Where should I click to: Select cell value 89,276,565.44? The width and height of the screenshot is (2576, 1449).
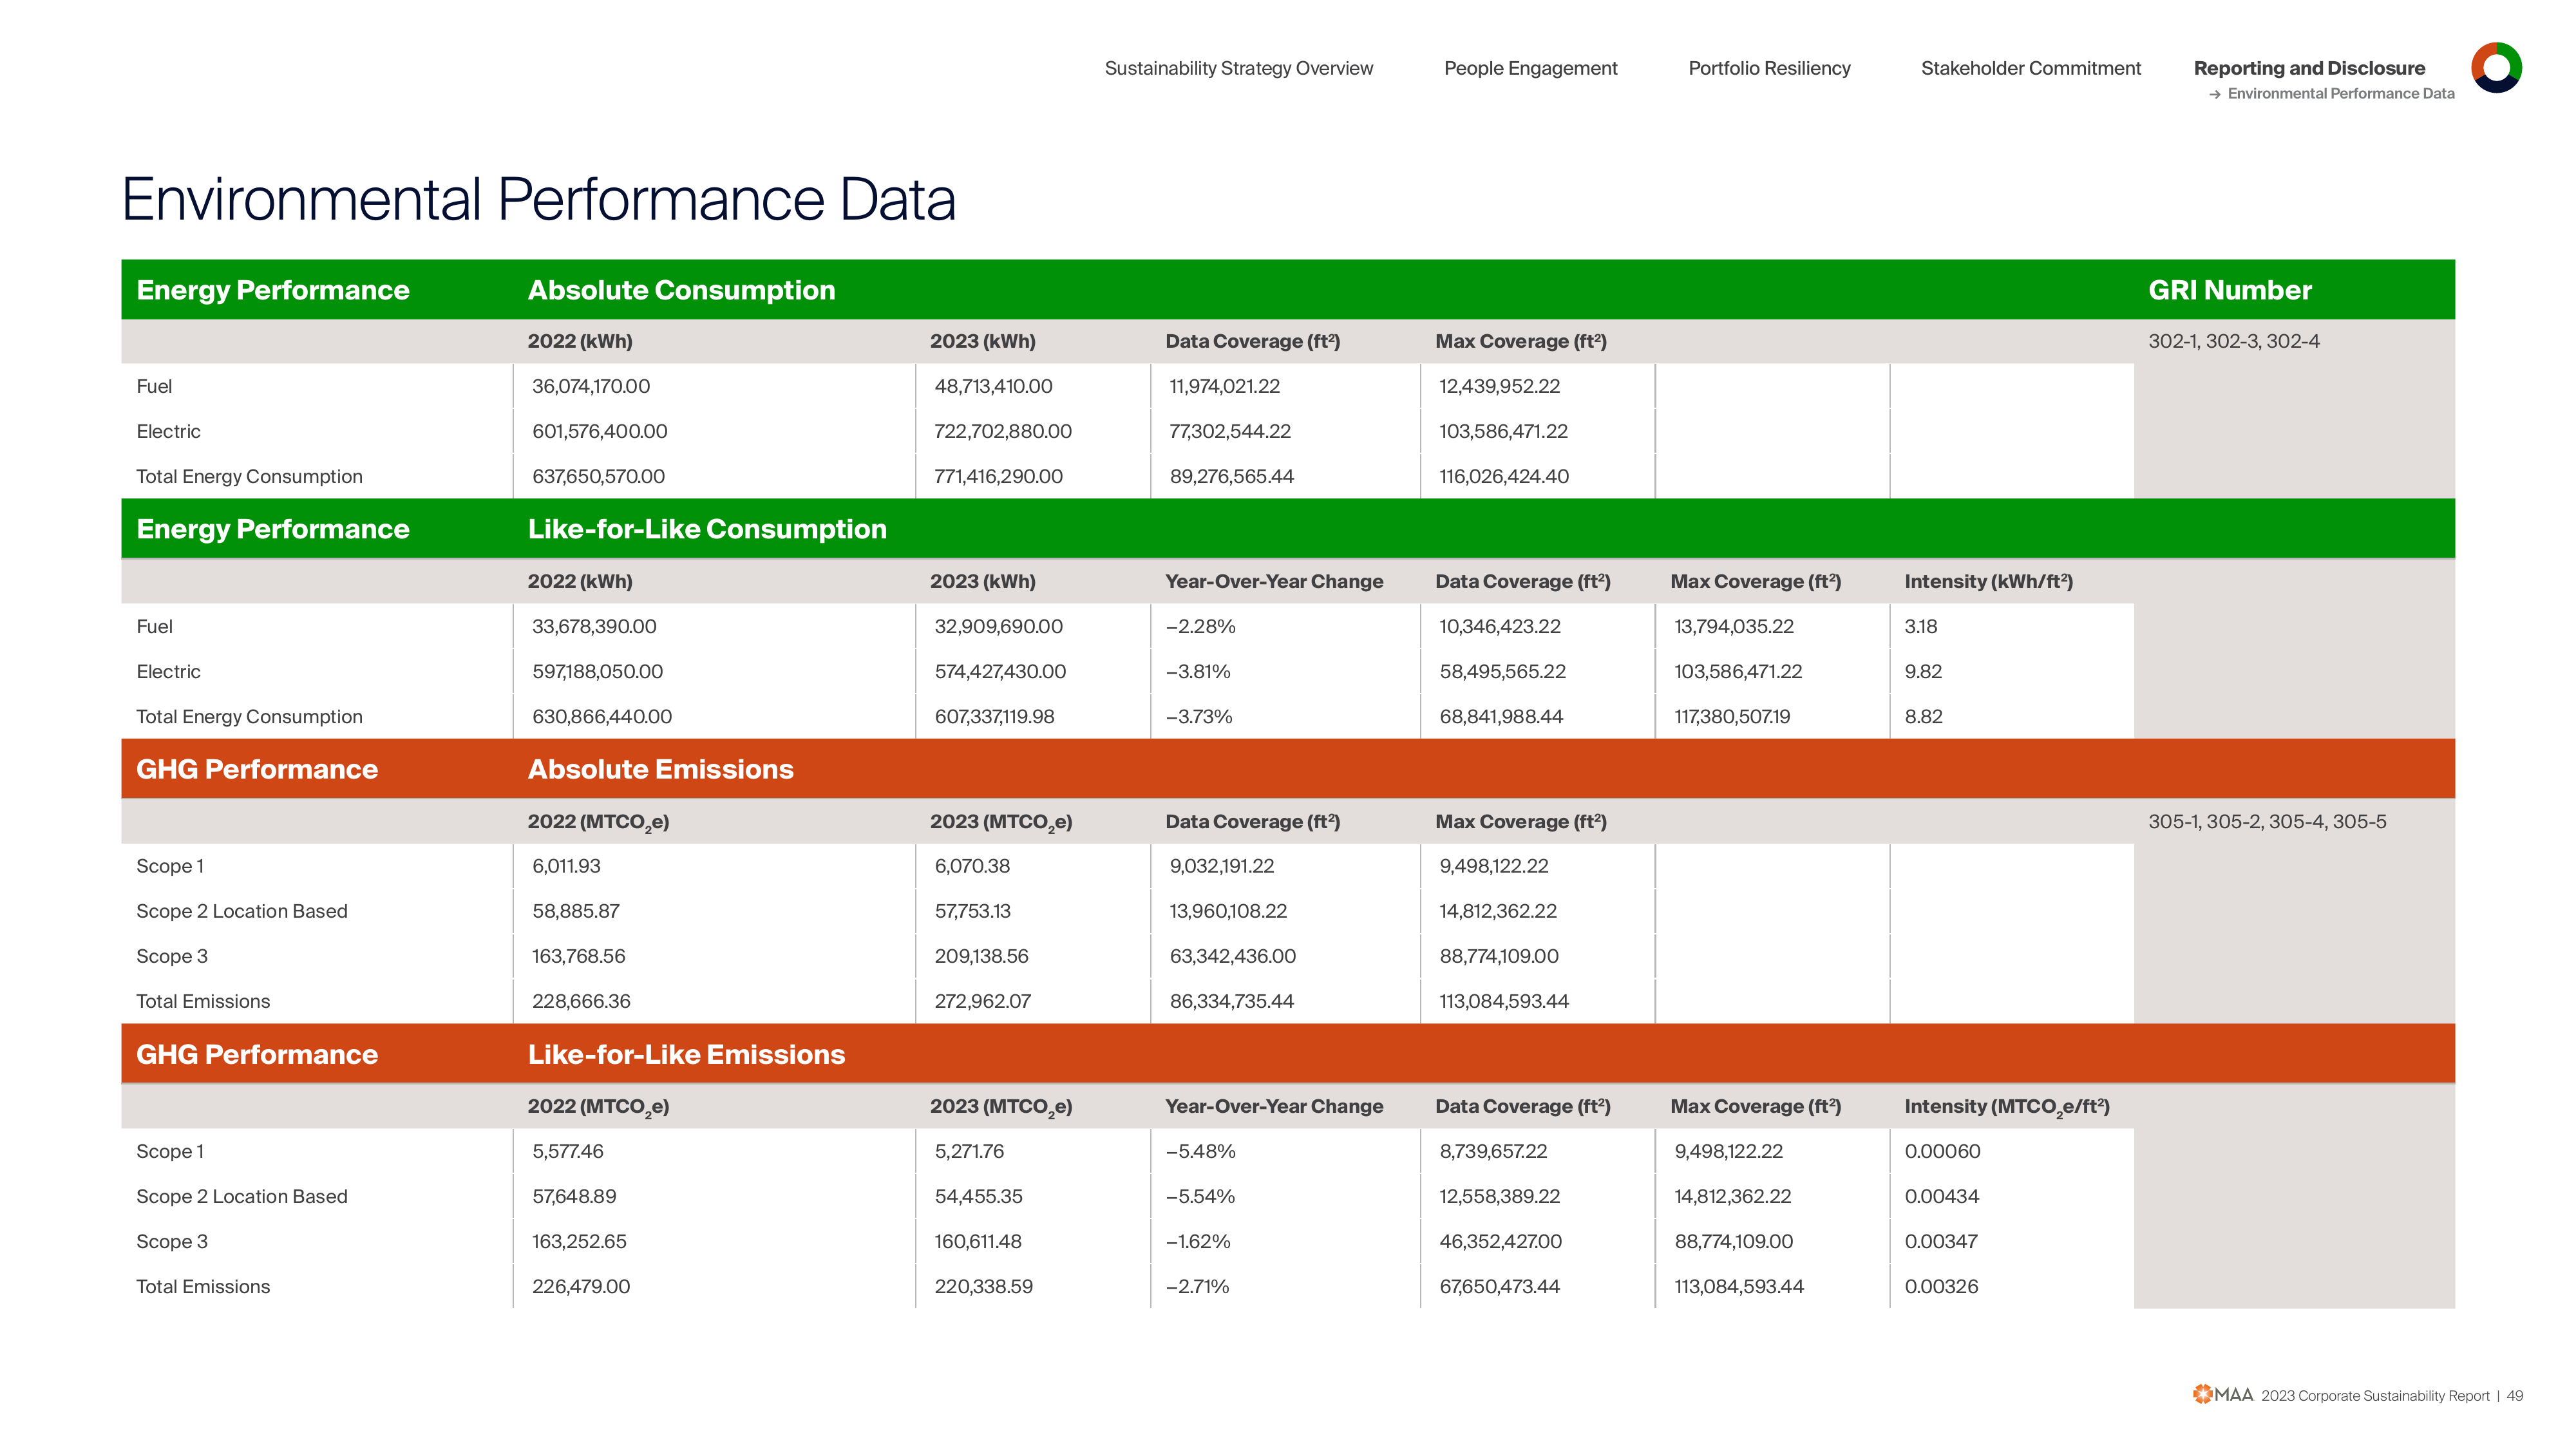coord(1232,476)
